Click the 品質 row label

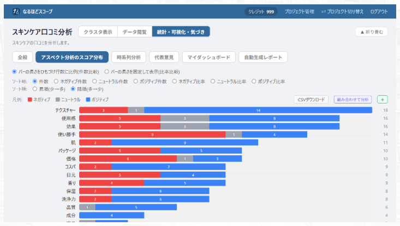click(71, 207)
